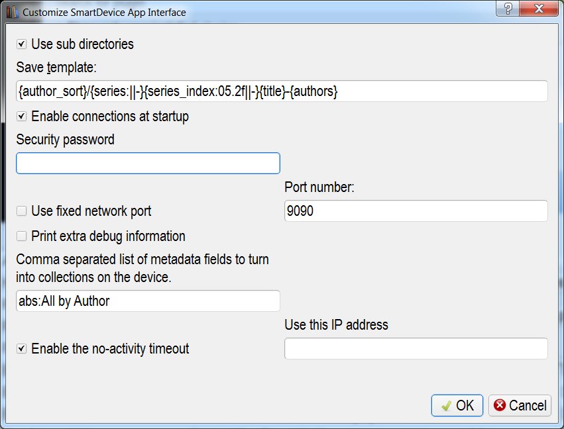564x429 pixels.
Task: Check Print extra debug information
Action: (x=22, y=236)
